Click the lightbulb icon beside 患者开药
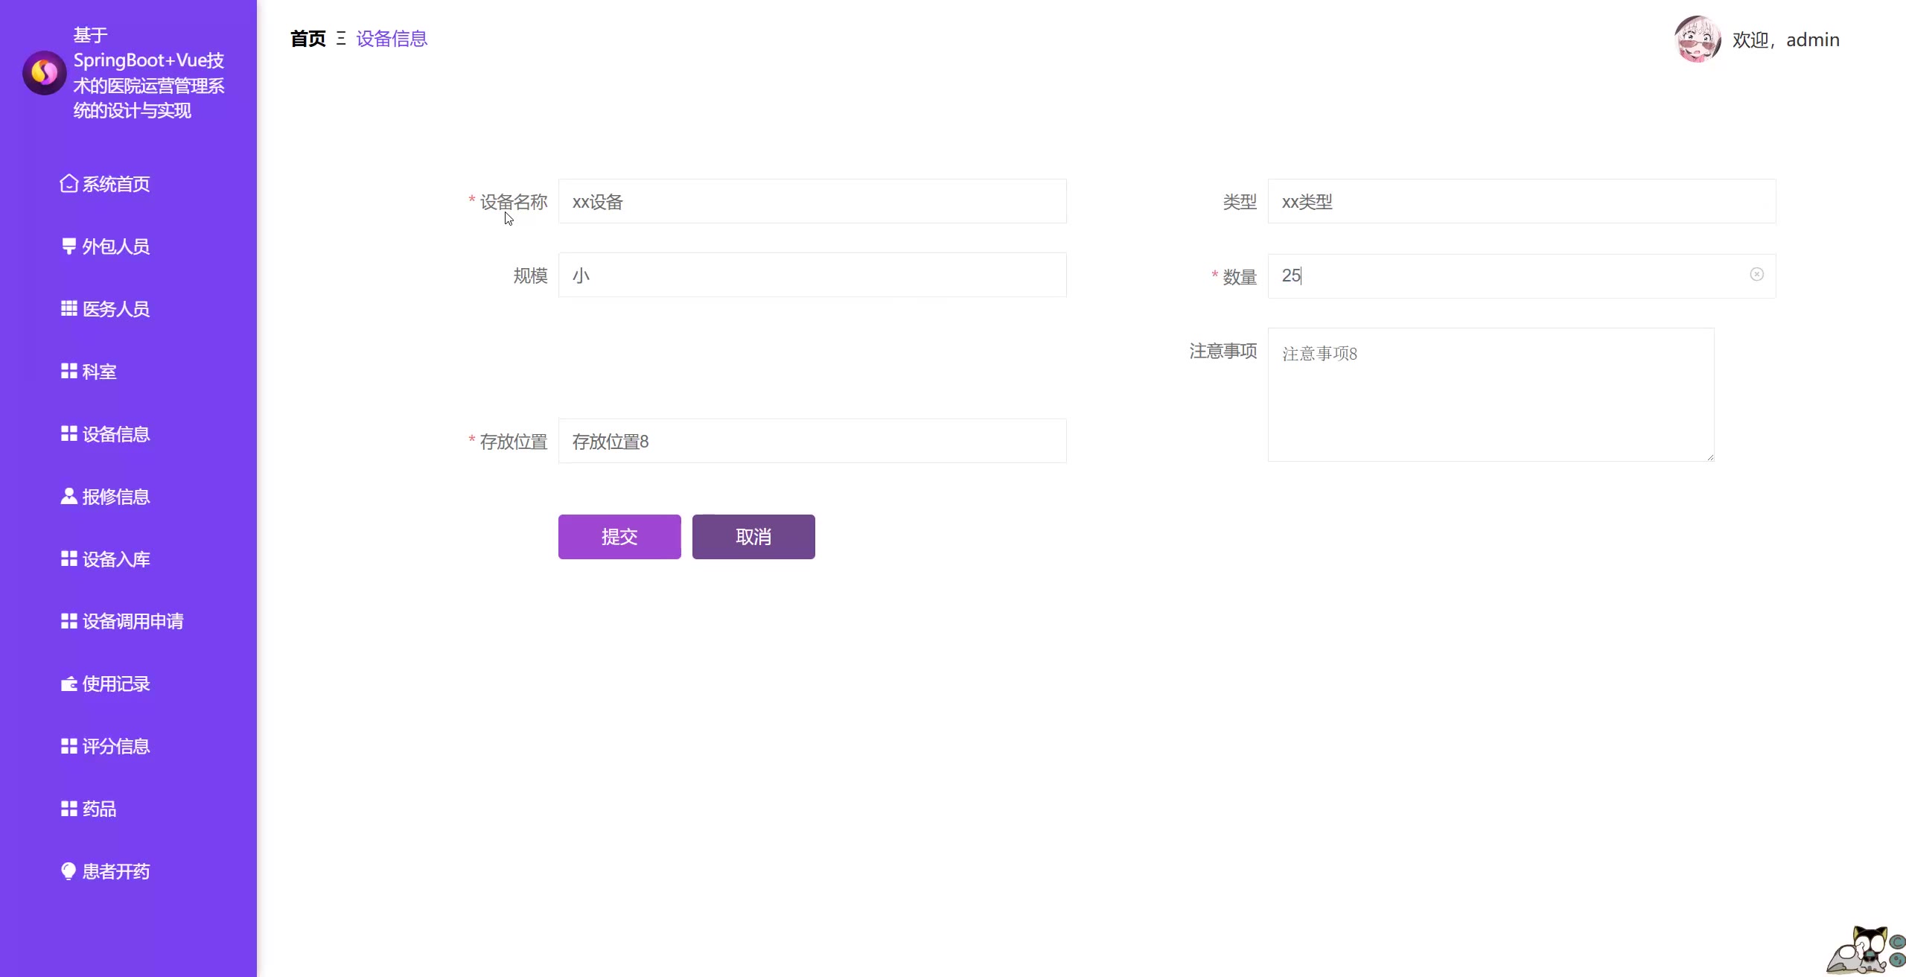The image size is (1906, 977). point(68,871)
